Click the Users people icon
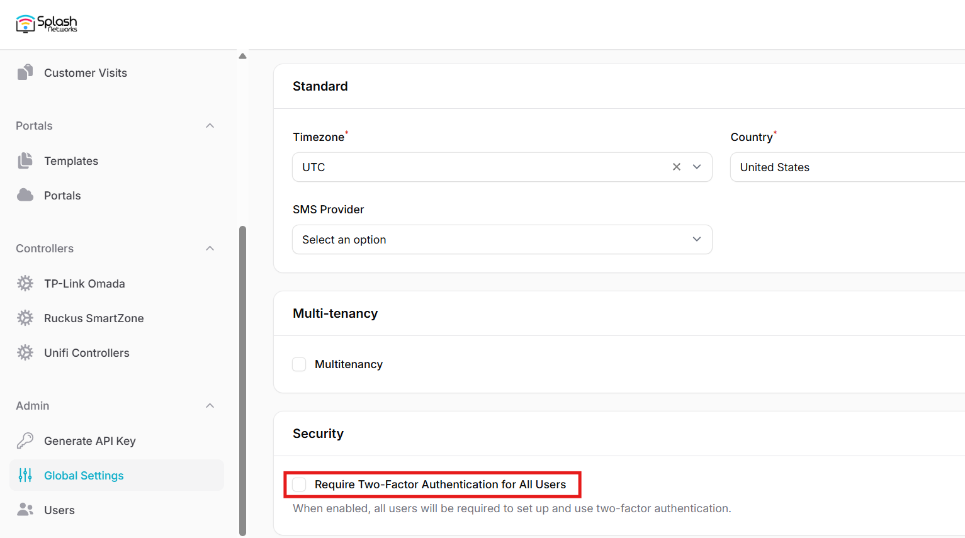 tap(25, 510)
